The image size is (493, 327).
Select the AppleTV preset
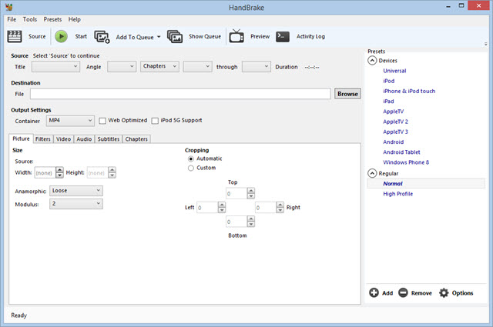[394, 112]
